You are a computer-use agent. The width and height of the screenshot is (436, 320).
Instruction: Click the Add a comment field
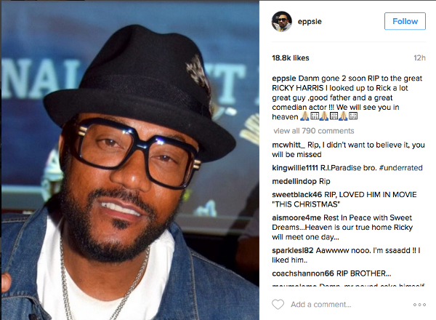click(321, 305)
